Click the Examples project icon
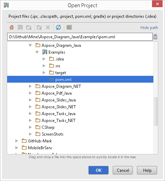The image size is (165, 181). (45, 52)
